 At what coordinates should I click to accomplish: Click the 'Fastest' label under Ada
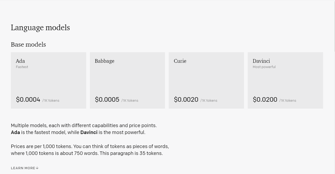pyautogui.click(x=22, y=67)
